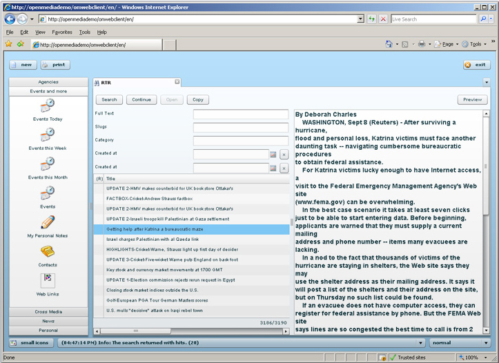The image size is (499, 363).
Task: Close the RTR tab
Action: pos(177,82)
